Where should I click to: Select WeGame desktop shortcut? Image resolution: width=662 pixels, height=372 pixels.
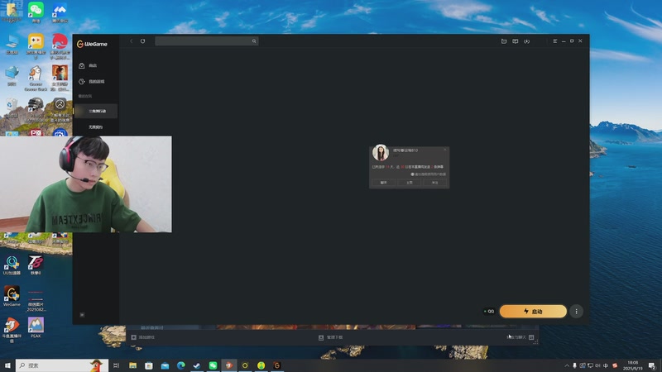[12, 296]
